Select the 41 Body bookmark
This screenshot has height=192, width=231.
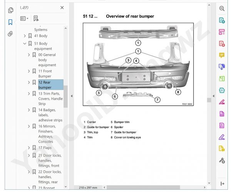click(41, 36)
